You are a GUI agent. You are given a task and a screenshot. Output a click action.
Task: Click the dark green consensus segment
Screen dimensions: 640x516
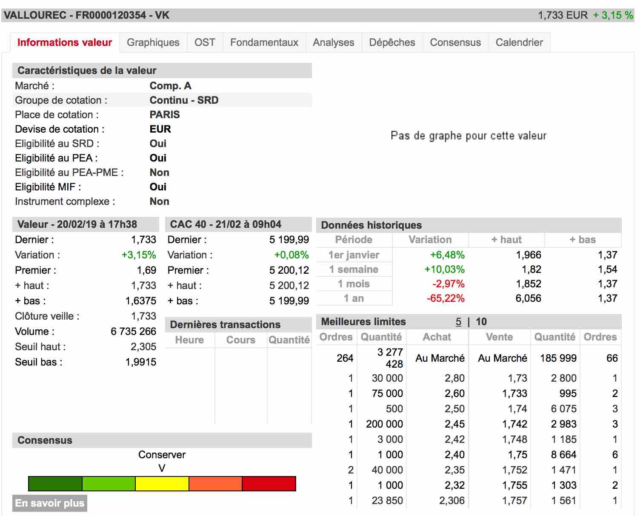pos(55,484)
